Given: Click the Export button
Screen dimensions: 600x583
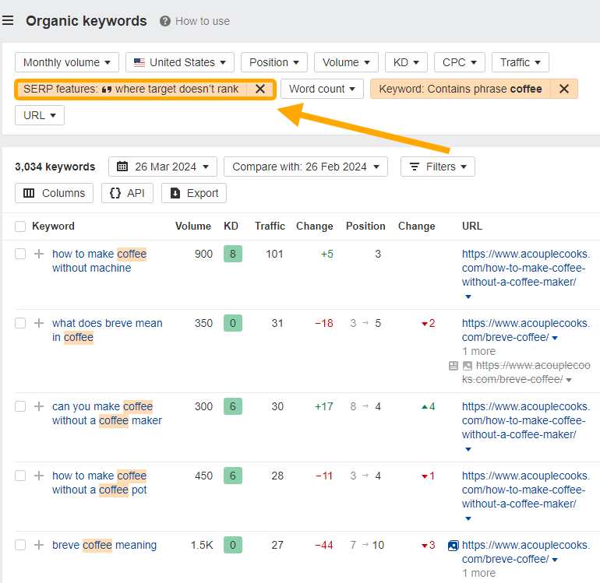Looking at the screenshot, I should 194,193.
